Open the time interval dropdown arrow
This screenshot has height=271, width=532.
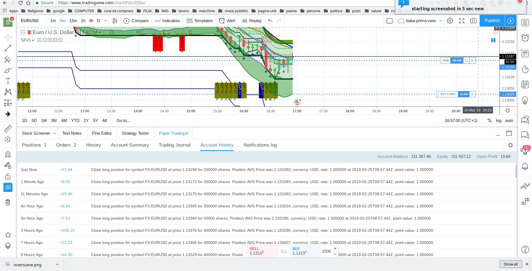pos(106,21)
